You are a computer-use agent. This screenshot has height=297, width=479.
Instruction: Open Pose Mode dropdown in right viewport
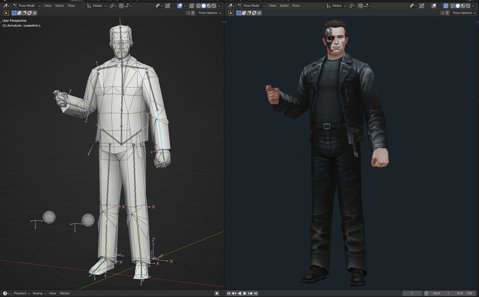point(251,6)
